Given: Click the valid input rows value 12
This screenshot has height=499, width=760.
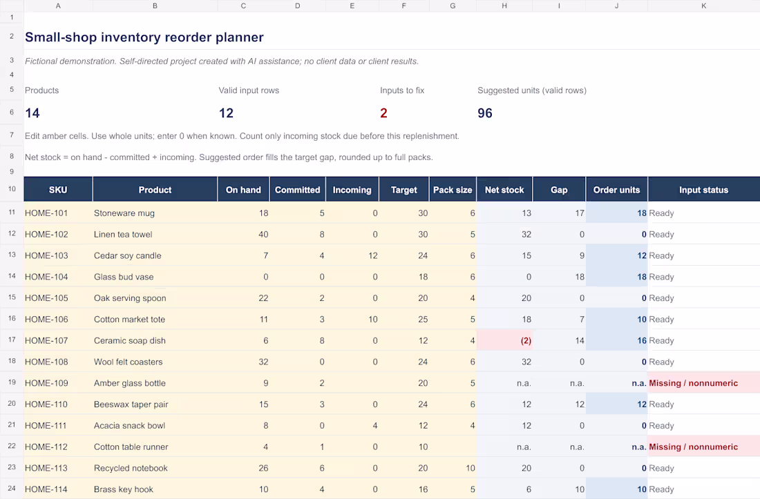Looking at the screenshot, I should tap(226, 113).
